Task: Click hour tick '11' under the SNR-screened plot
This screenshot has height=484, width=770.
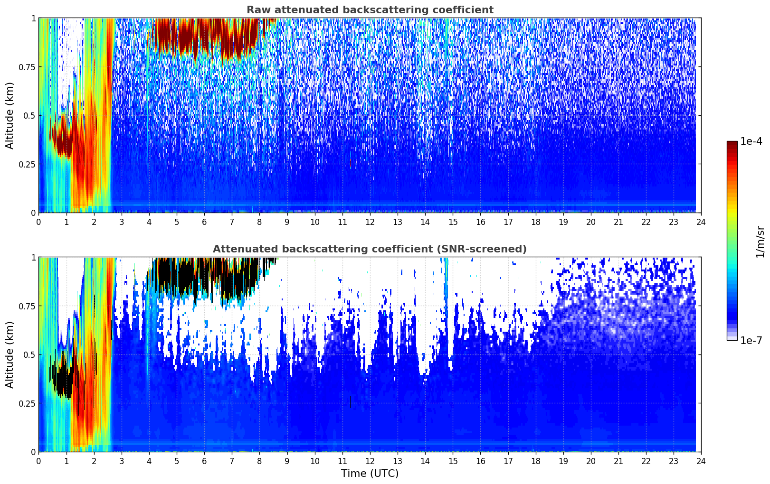Action: (x=342, y=461)
